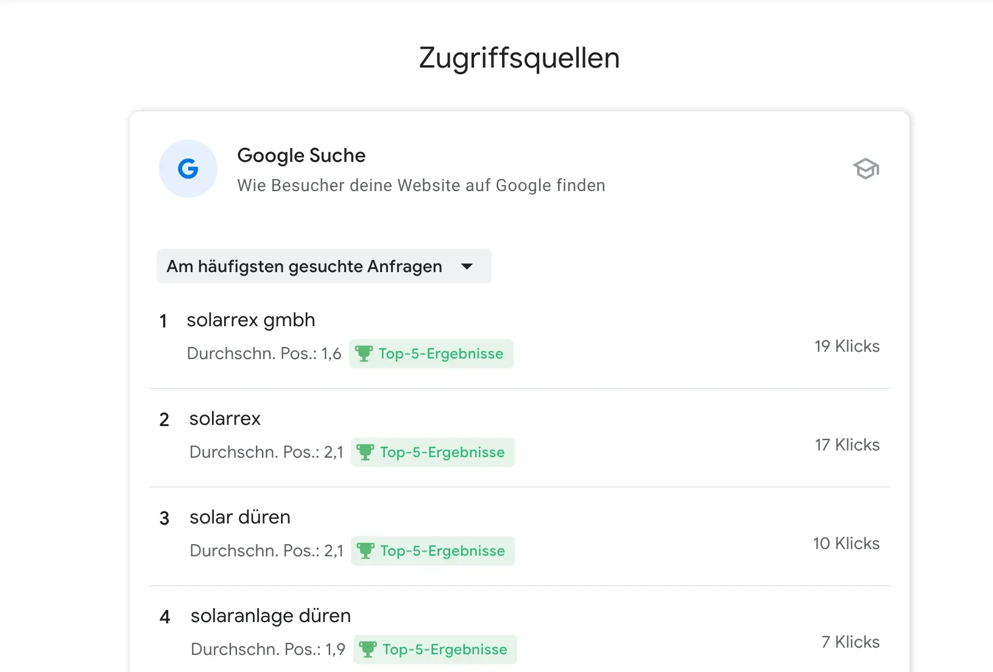Image resolution: width=993 pixels, height=672 pixels.
Task: Click the dropdown triangle next to 'Anfragen'
Action: pyautogui.click(x=467, y=266)
